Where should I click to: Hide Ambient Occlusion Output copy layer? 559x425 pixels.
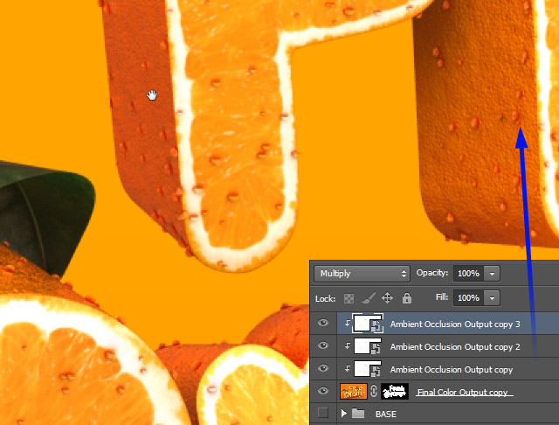(x=323, y=368)
